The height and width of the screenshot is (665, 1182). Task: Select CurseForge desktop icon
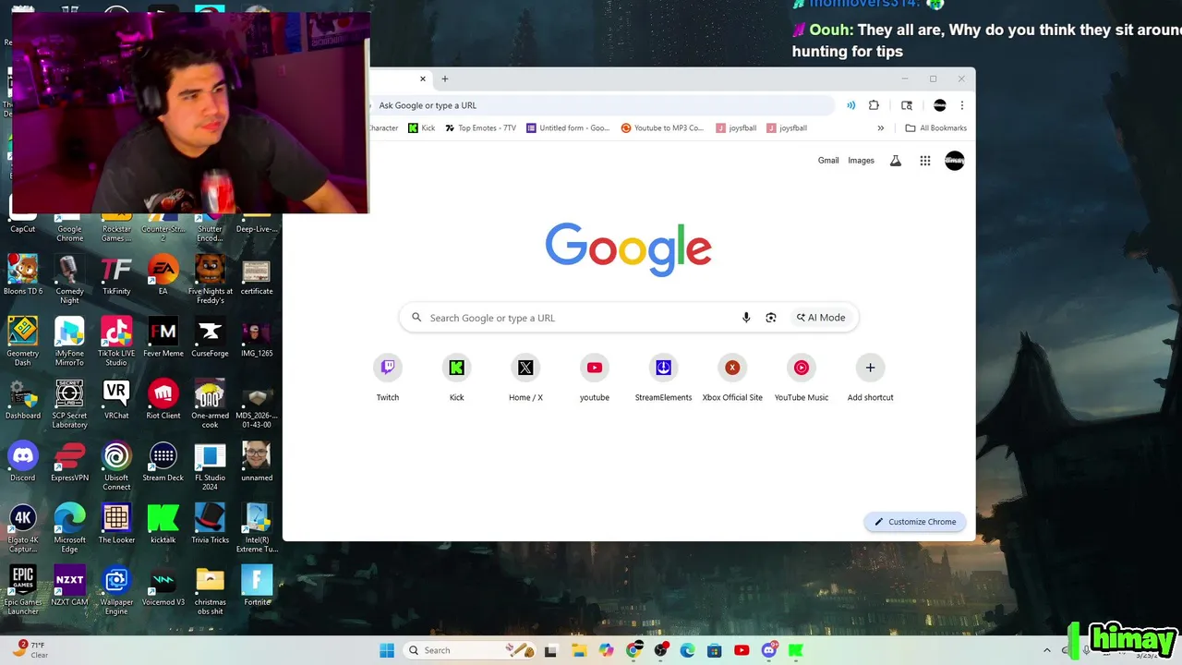[x=210, y=338]
